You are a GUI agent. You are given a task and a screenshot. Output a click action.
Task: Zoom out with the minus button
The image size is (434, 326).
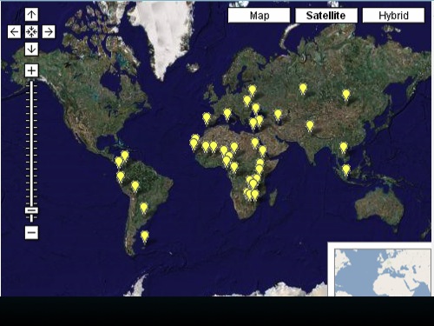coord(31,232)
